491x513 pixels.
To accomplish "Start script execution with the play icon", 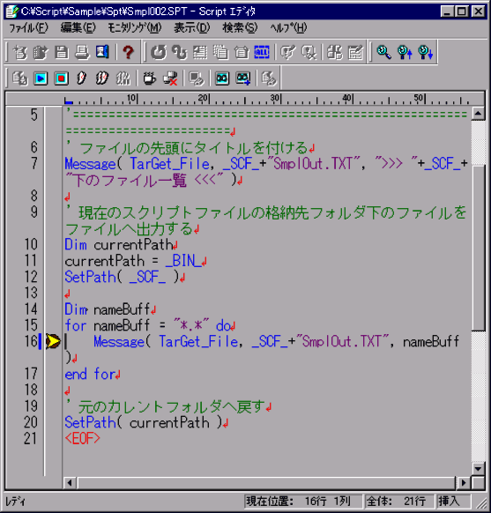I will point(41,78).
